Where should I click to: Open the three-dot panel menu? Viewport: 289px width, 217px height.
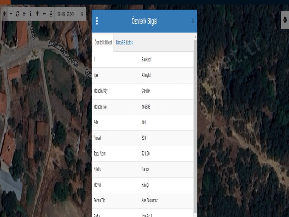(x=97, y=21)
